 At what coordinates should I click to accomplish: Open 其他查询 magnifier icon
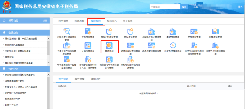pyautogui.click(x=109, y=45)
